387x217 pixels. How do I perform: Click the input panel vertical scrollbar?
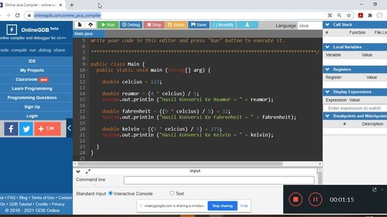320,178
